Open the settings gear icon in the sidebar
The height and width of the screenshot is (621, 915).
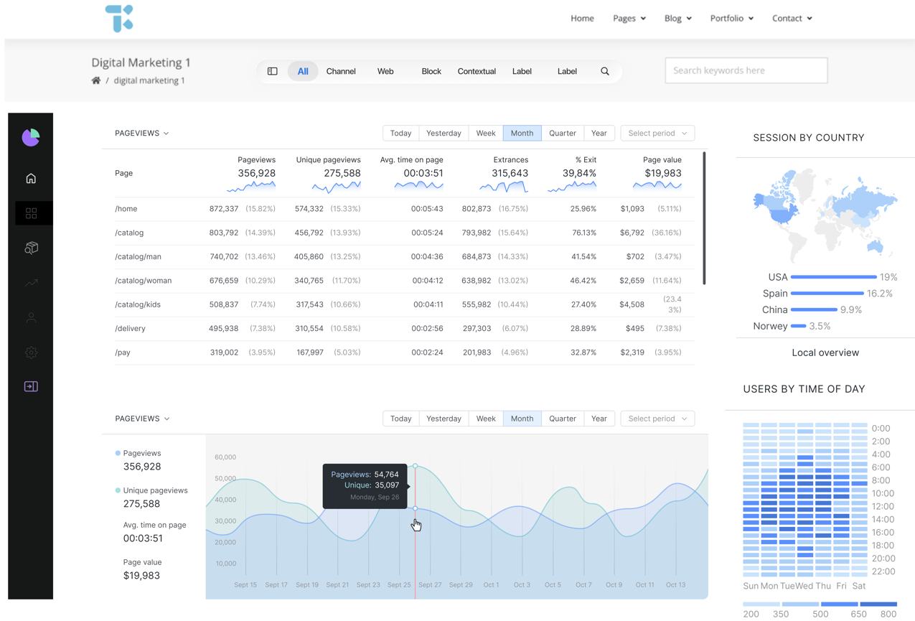click(31, 352)
